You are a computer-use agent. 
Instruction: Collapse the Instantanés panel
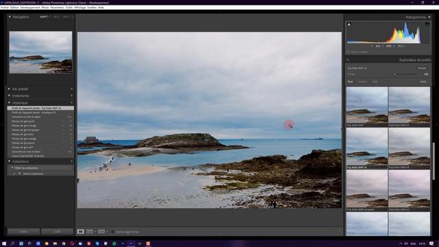[9, 96]
